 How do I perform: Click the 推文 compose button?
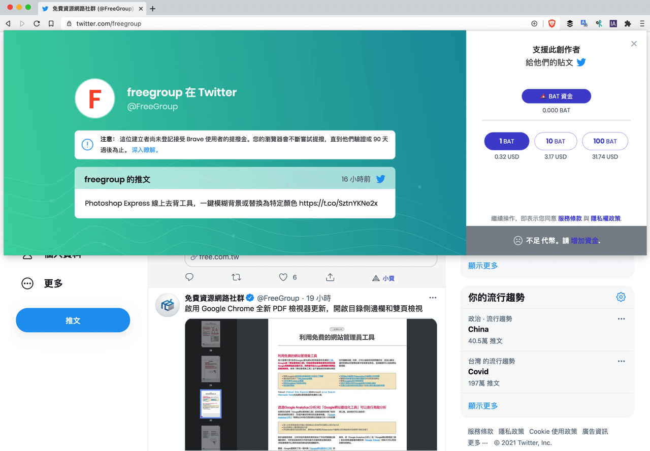[x=73, y=320]
